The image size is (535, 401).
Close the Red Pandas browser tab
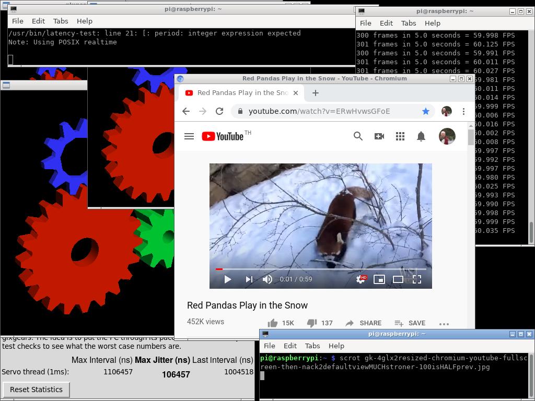[296, 93]
